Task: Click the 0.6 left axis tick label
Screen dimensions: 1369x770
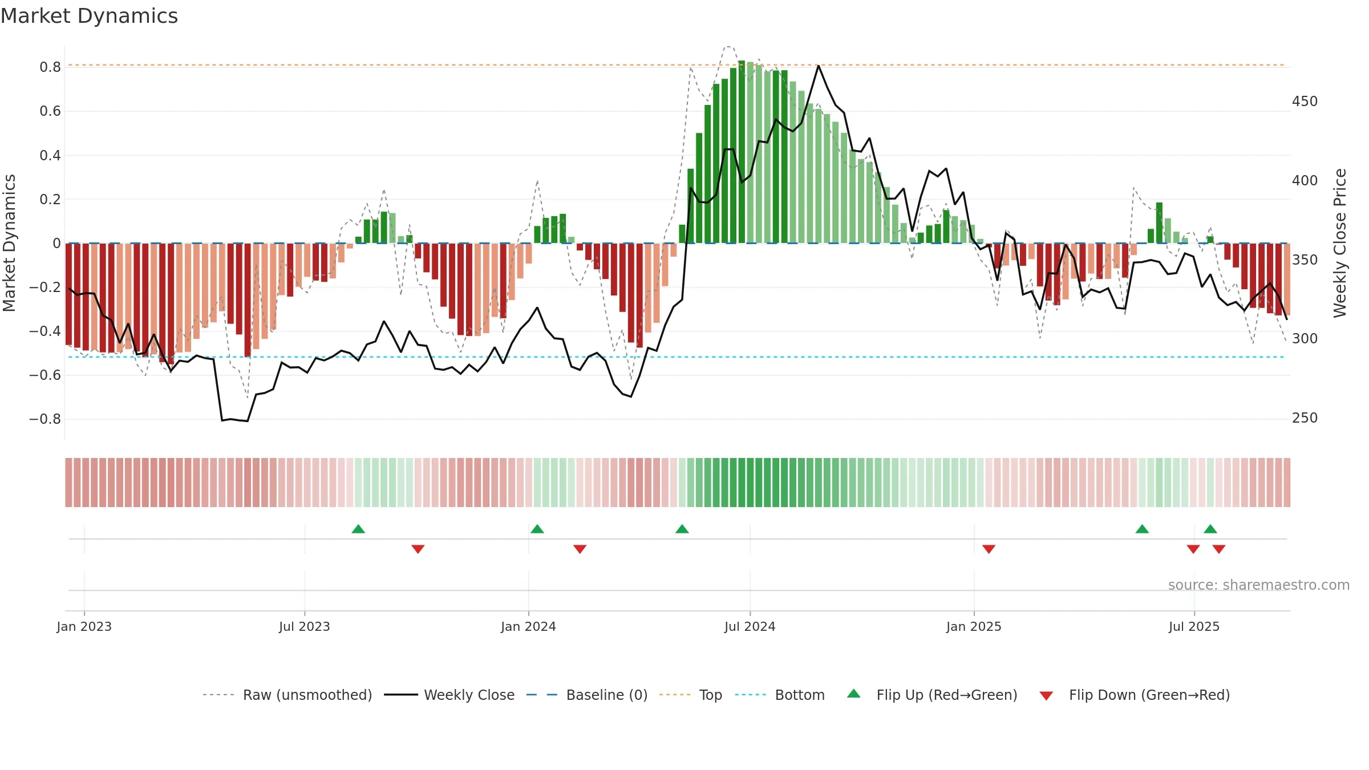Action: [x=50, y=111]
